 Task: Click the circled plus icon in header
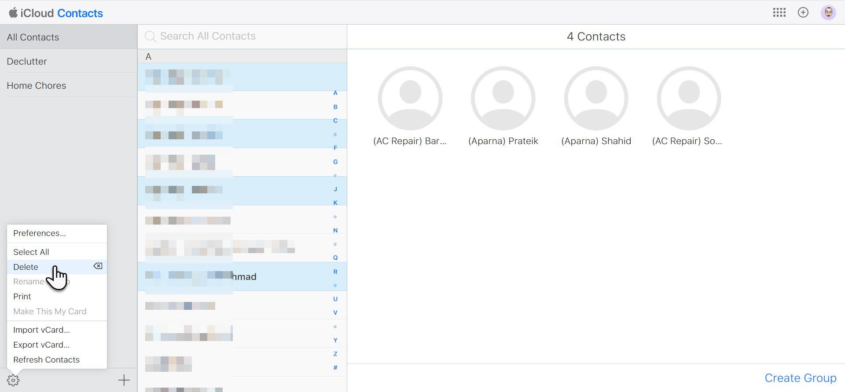point(803,13)
